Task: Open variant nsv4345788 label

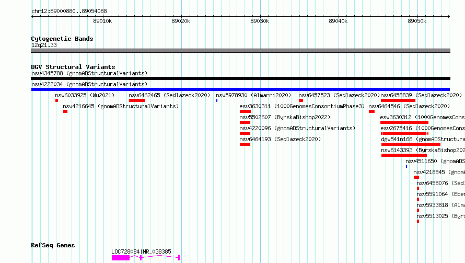Action: (89, 73)
